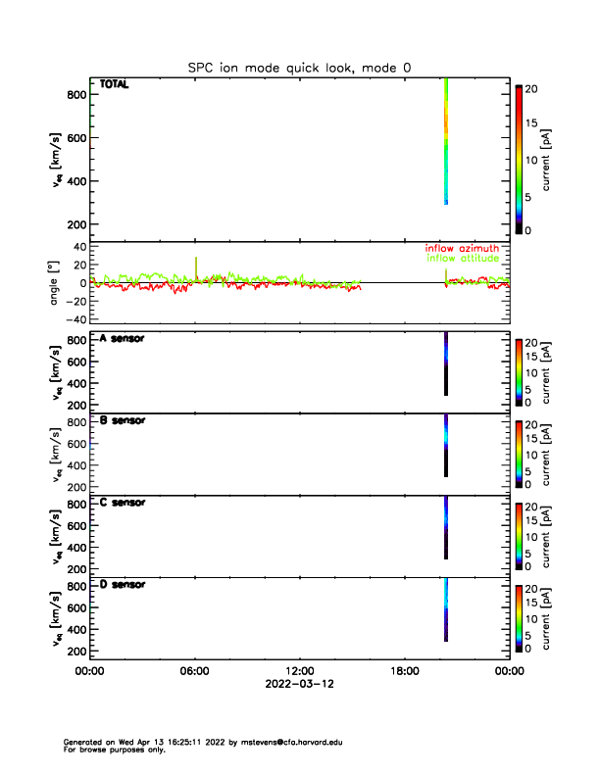This screenshot has height=776, width=600.
Task: Click the green spike in the angle panel
Action: 196,265
